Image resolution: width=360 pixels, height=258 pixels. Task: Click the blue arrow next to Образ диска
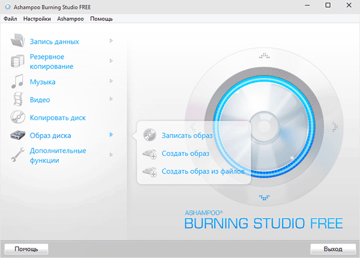(x=111, y=134)
